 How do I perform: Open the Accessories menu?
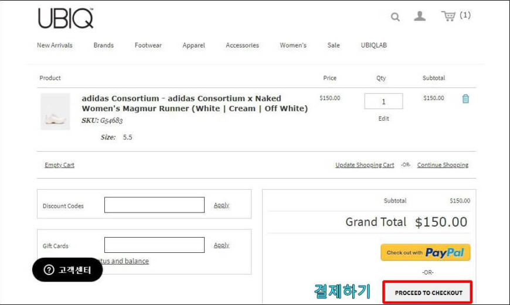tap(242, 45)
